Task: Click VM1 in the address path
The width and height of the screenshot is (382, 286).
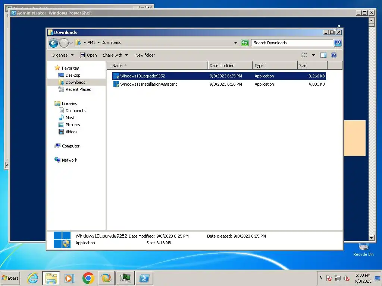Action: pyautogui.click(x=91, y=42)
